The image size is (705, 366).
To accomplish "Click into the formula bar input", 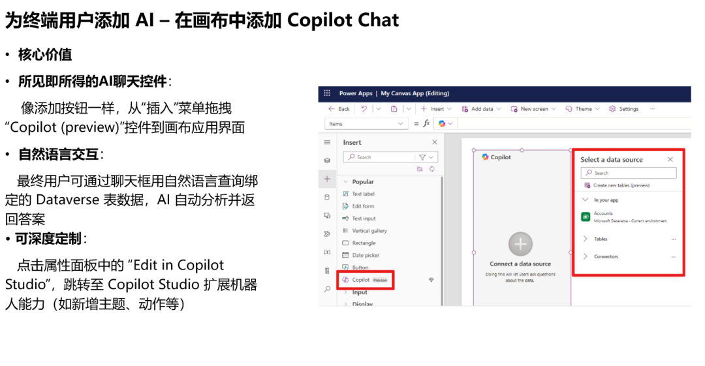I will click(574, 124).
